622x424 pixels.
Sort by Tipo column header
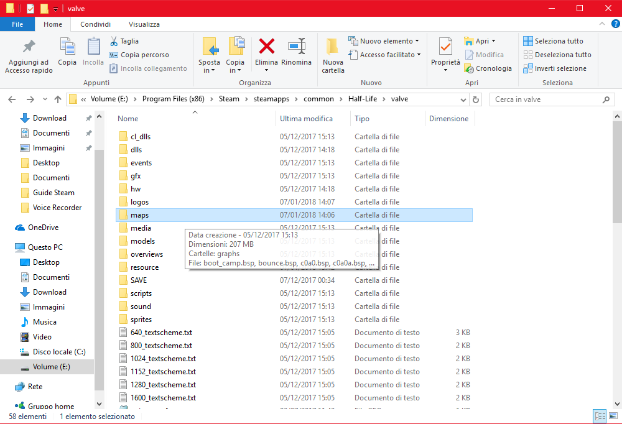[388, 119]
